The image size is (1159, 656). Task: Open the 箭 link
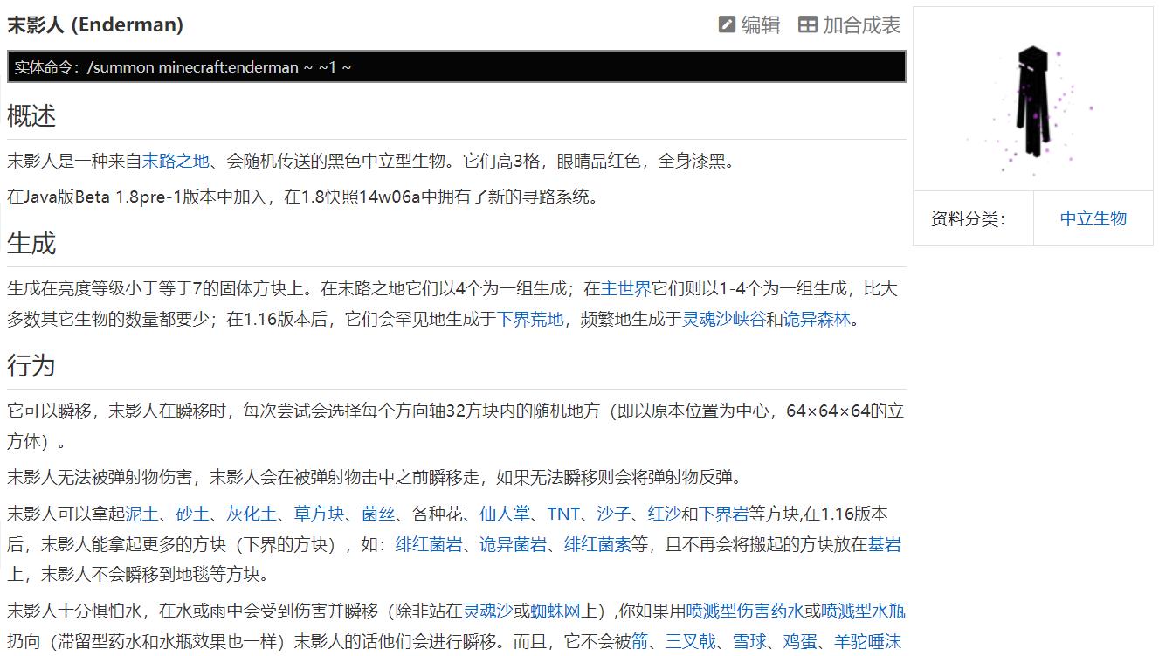tap(639, 642)
